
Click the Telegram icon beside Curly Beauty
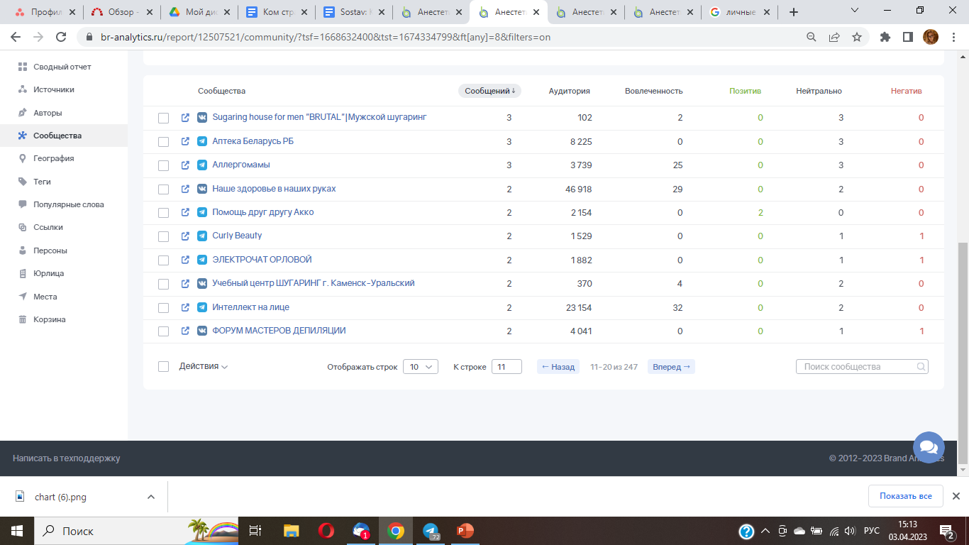tap(202, 236)
